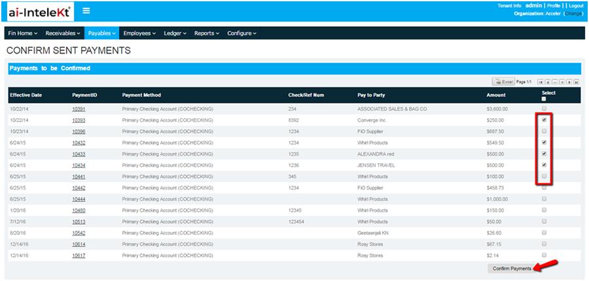Check the ASSOCIATED SALES & BAG CO payment
This screenshot has height=281, width=589.
544,108
